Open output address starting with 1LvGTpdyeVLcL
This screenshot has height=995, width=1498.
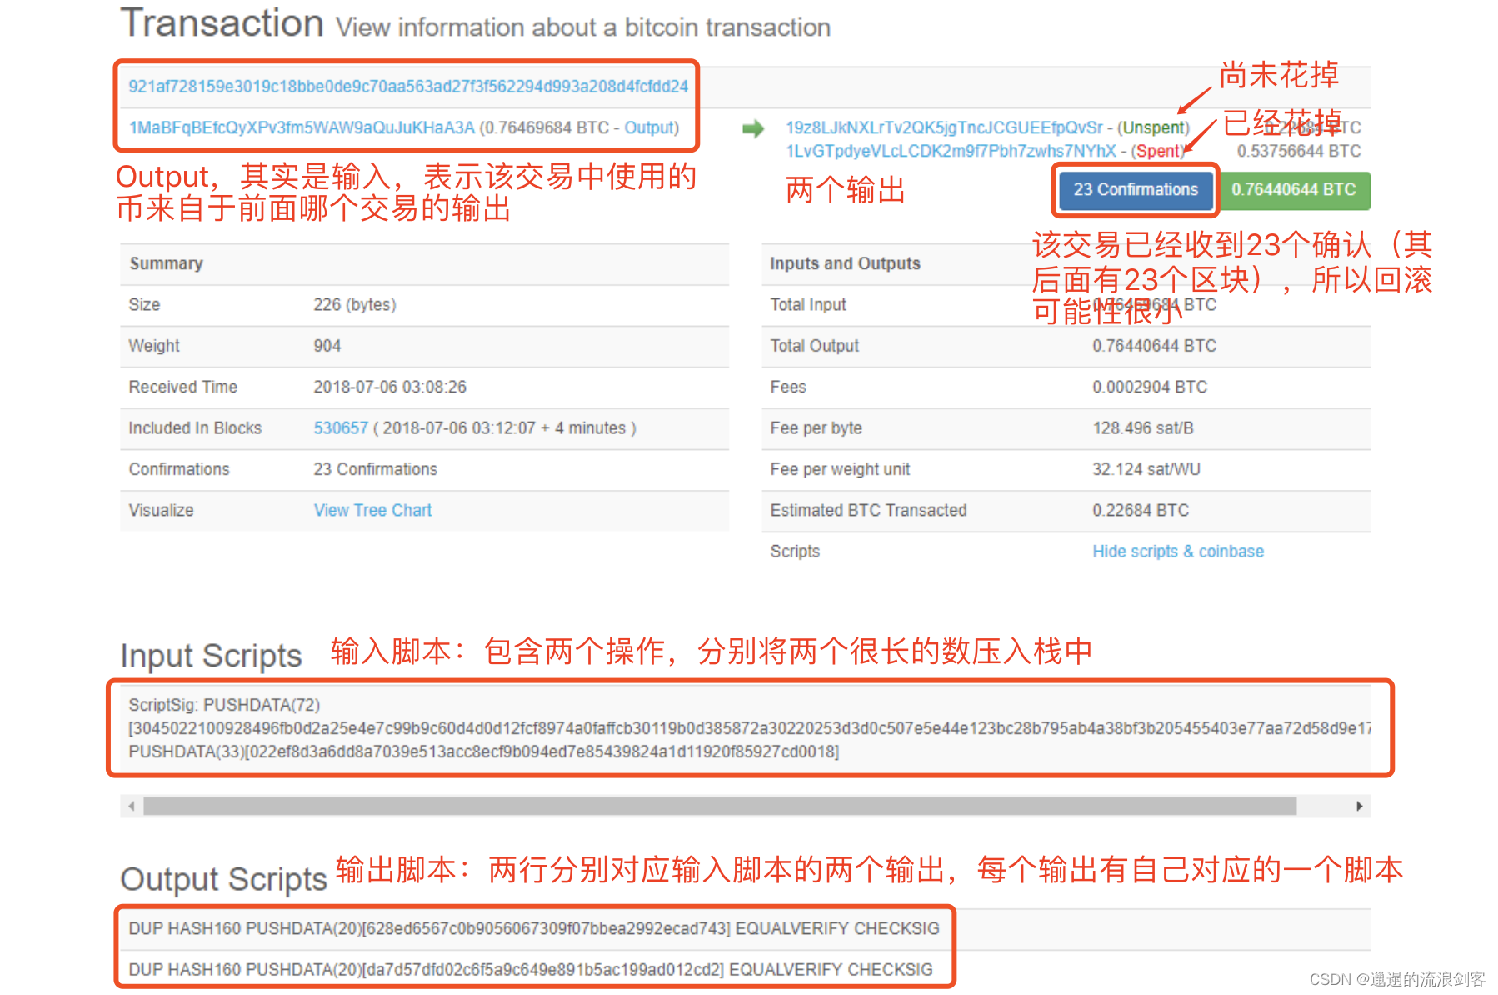(951, 151)
